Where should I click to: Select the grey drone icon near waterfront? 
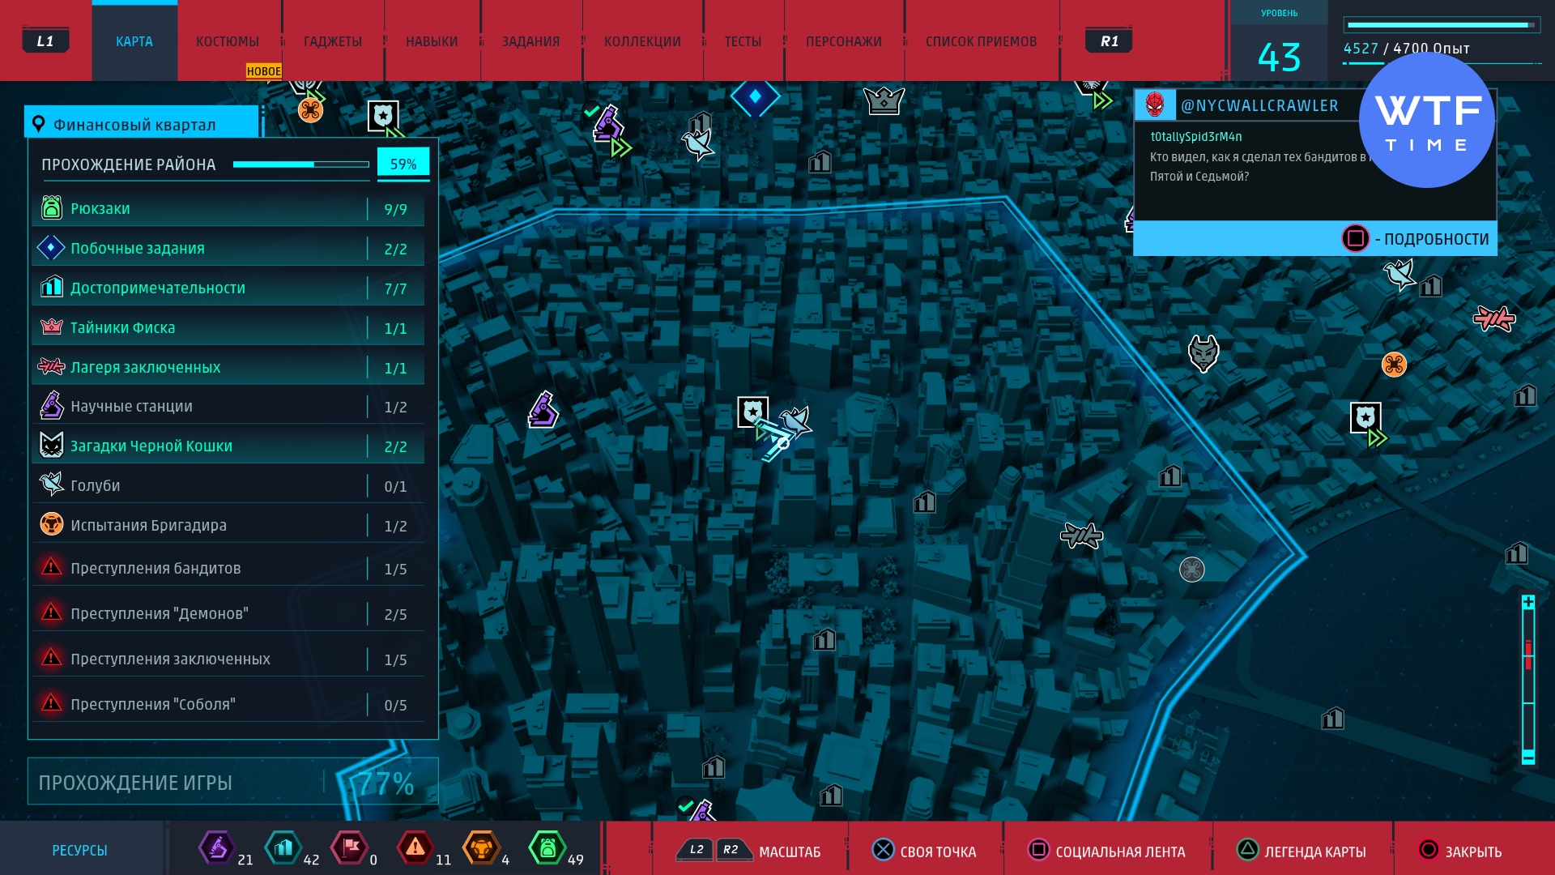pos(1191,570)
